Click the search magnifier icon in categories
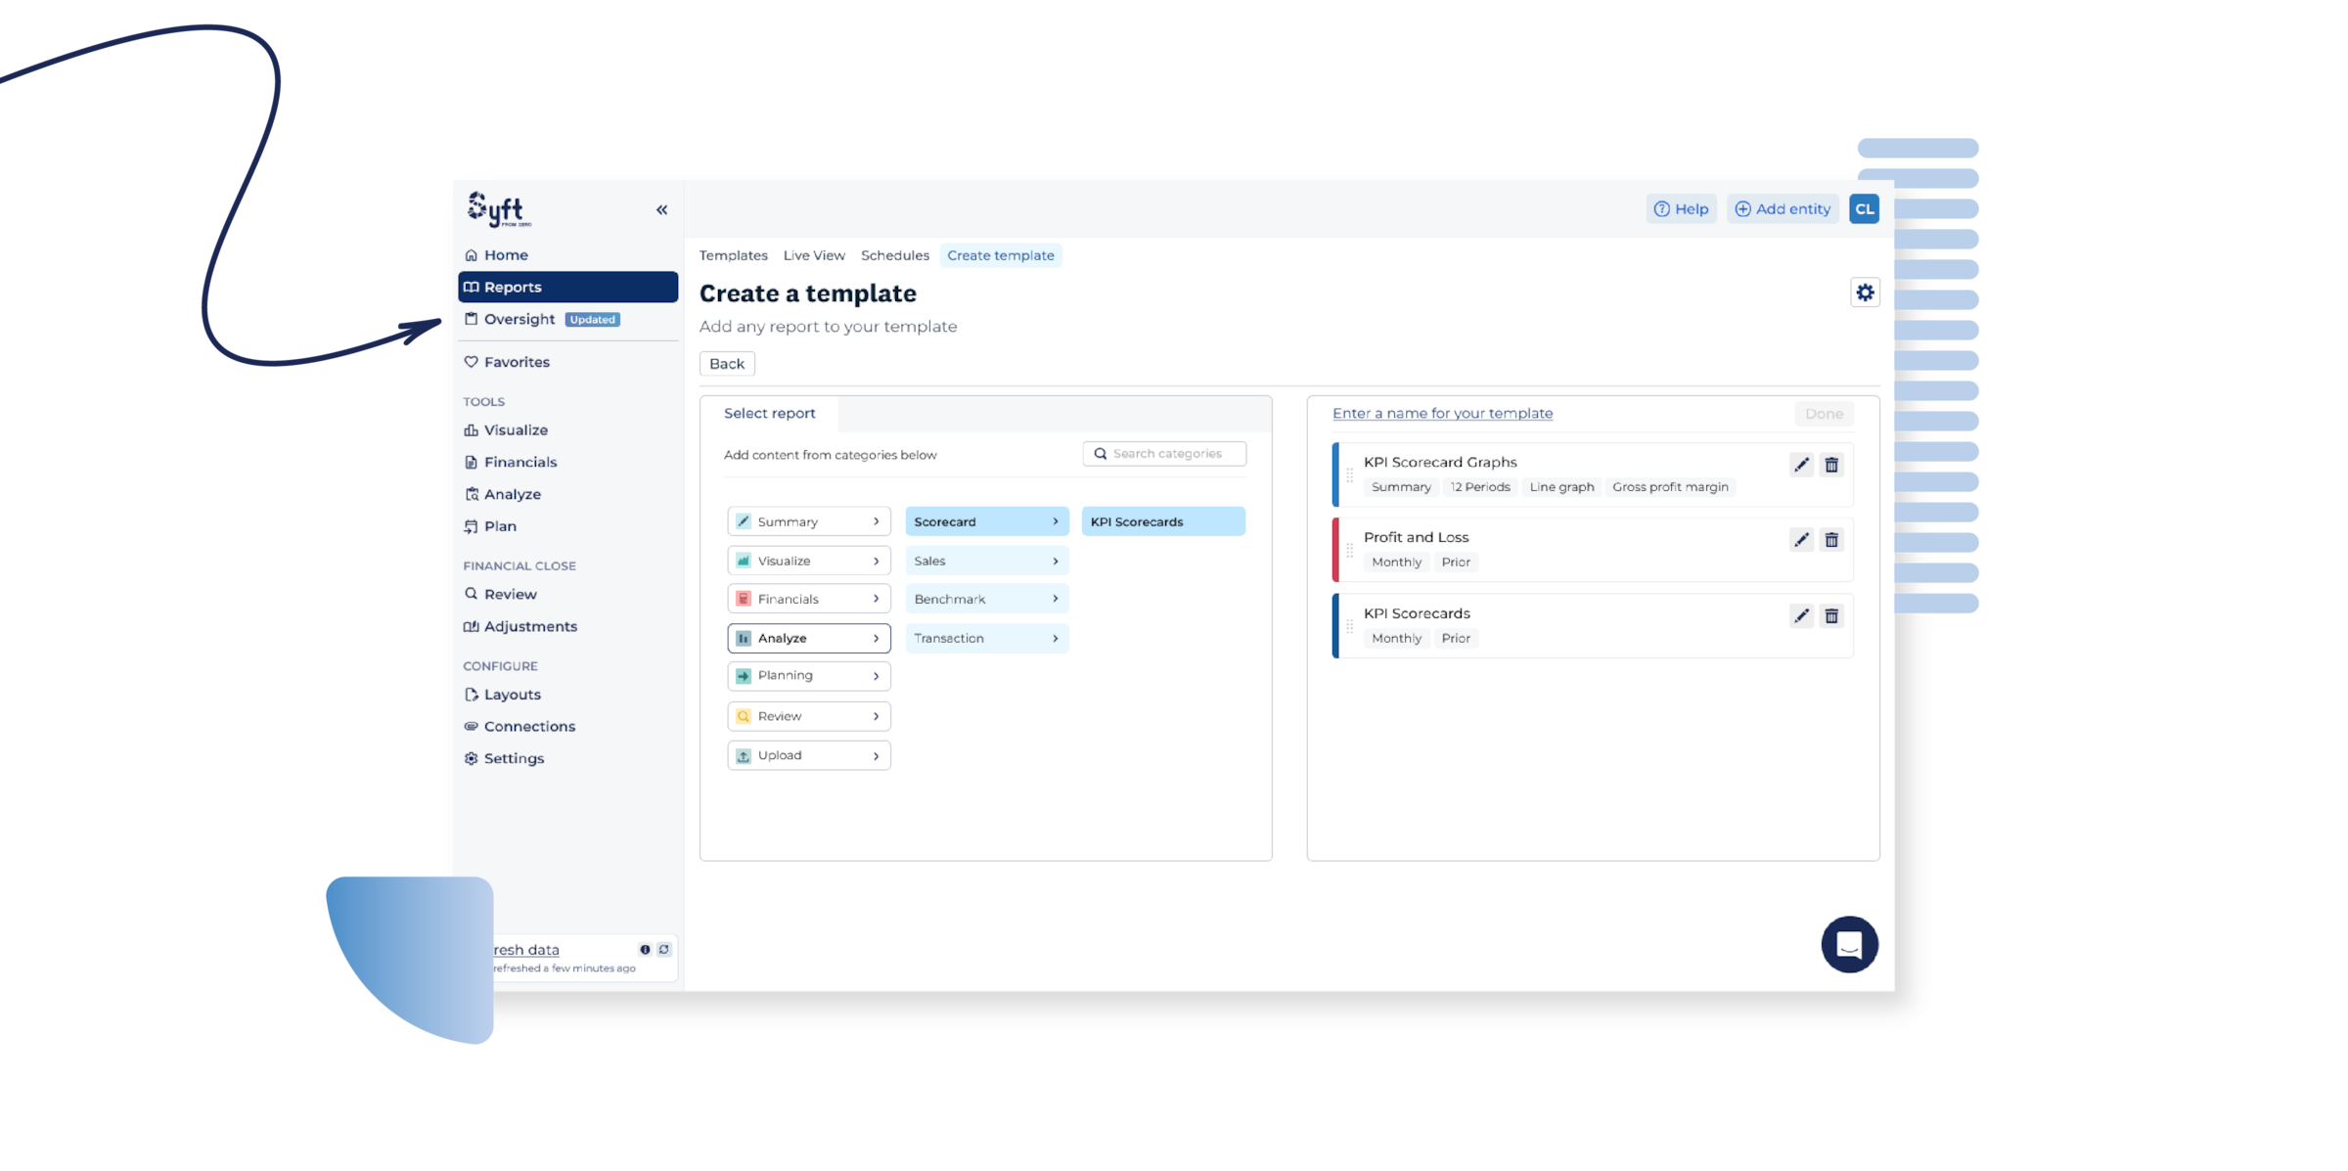2348x1171 pixels. 1101,454
